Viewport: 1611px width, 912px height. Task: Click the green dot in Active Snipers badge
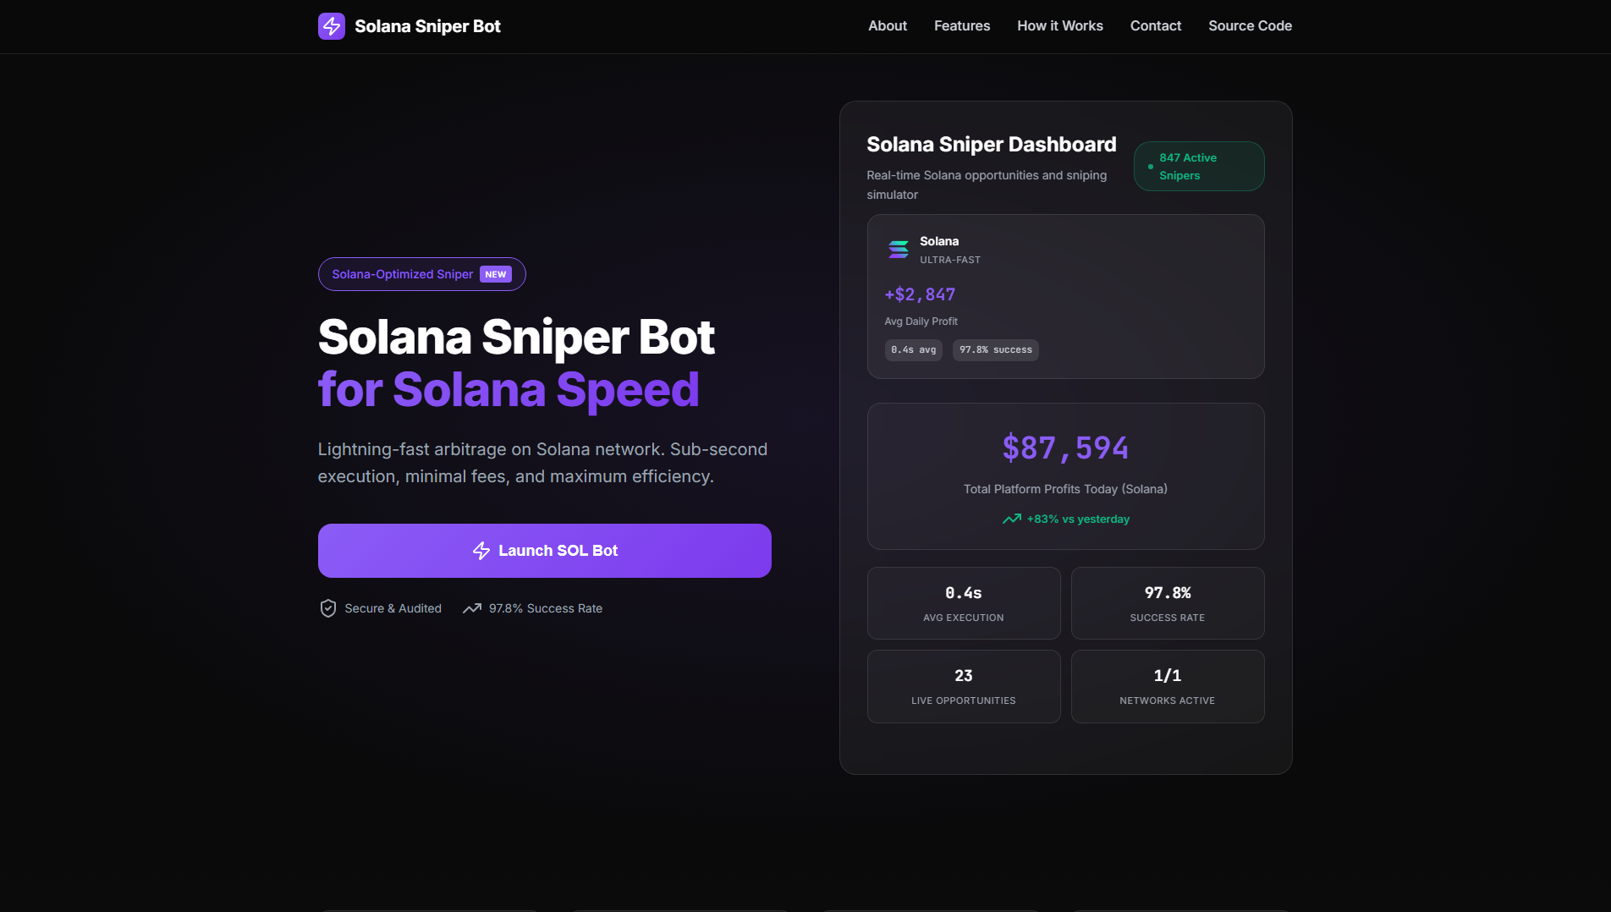(1150, 167)
